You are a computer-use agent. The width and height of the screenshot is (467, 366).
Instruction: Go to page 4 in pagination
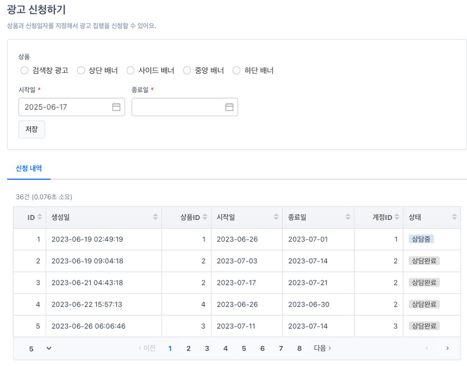point(225,348)
